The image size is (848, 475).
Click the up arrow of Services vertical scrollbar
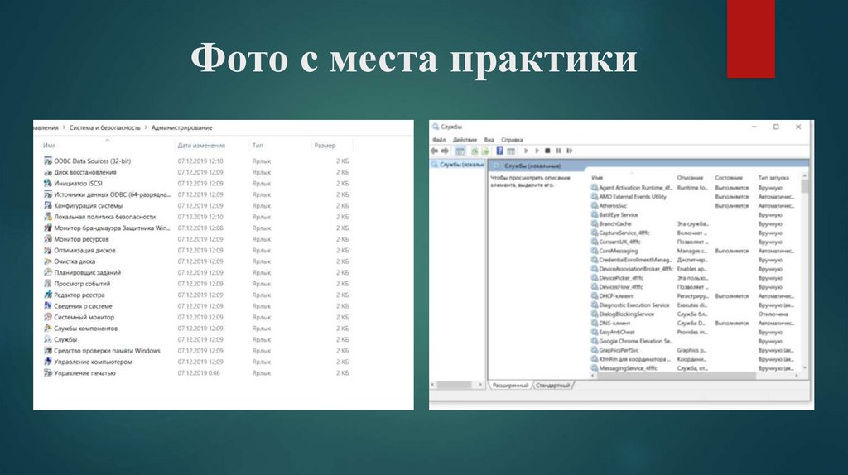tap(805, 176)
